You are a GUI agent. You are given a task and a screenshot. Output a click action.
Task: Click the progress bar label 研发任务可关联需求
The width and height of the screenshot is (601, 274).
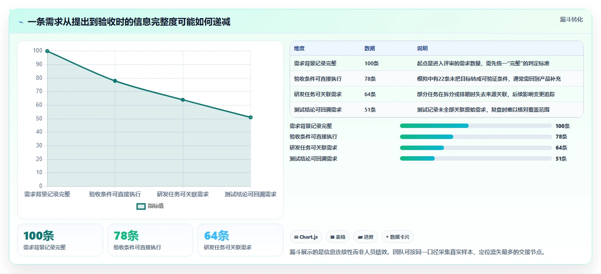coord(314,148)
